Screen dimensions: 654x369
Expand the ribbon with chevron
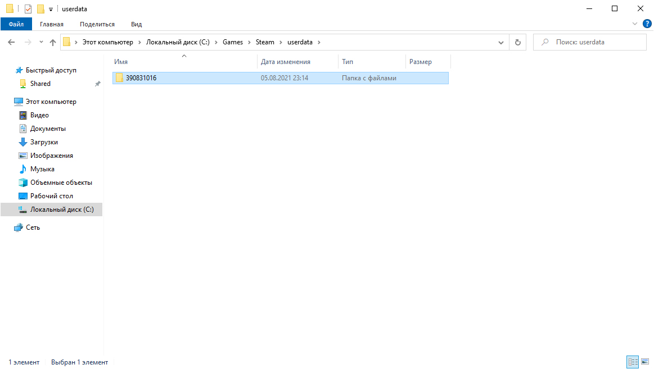pos(635,24)
